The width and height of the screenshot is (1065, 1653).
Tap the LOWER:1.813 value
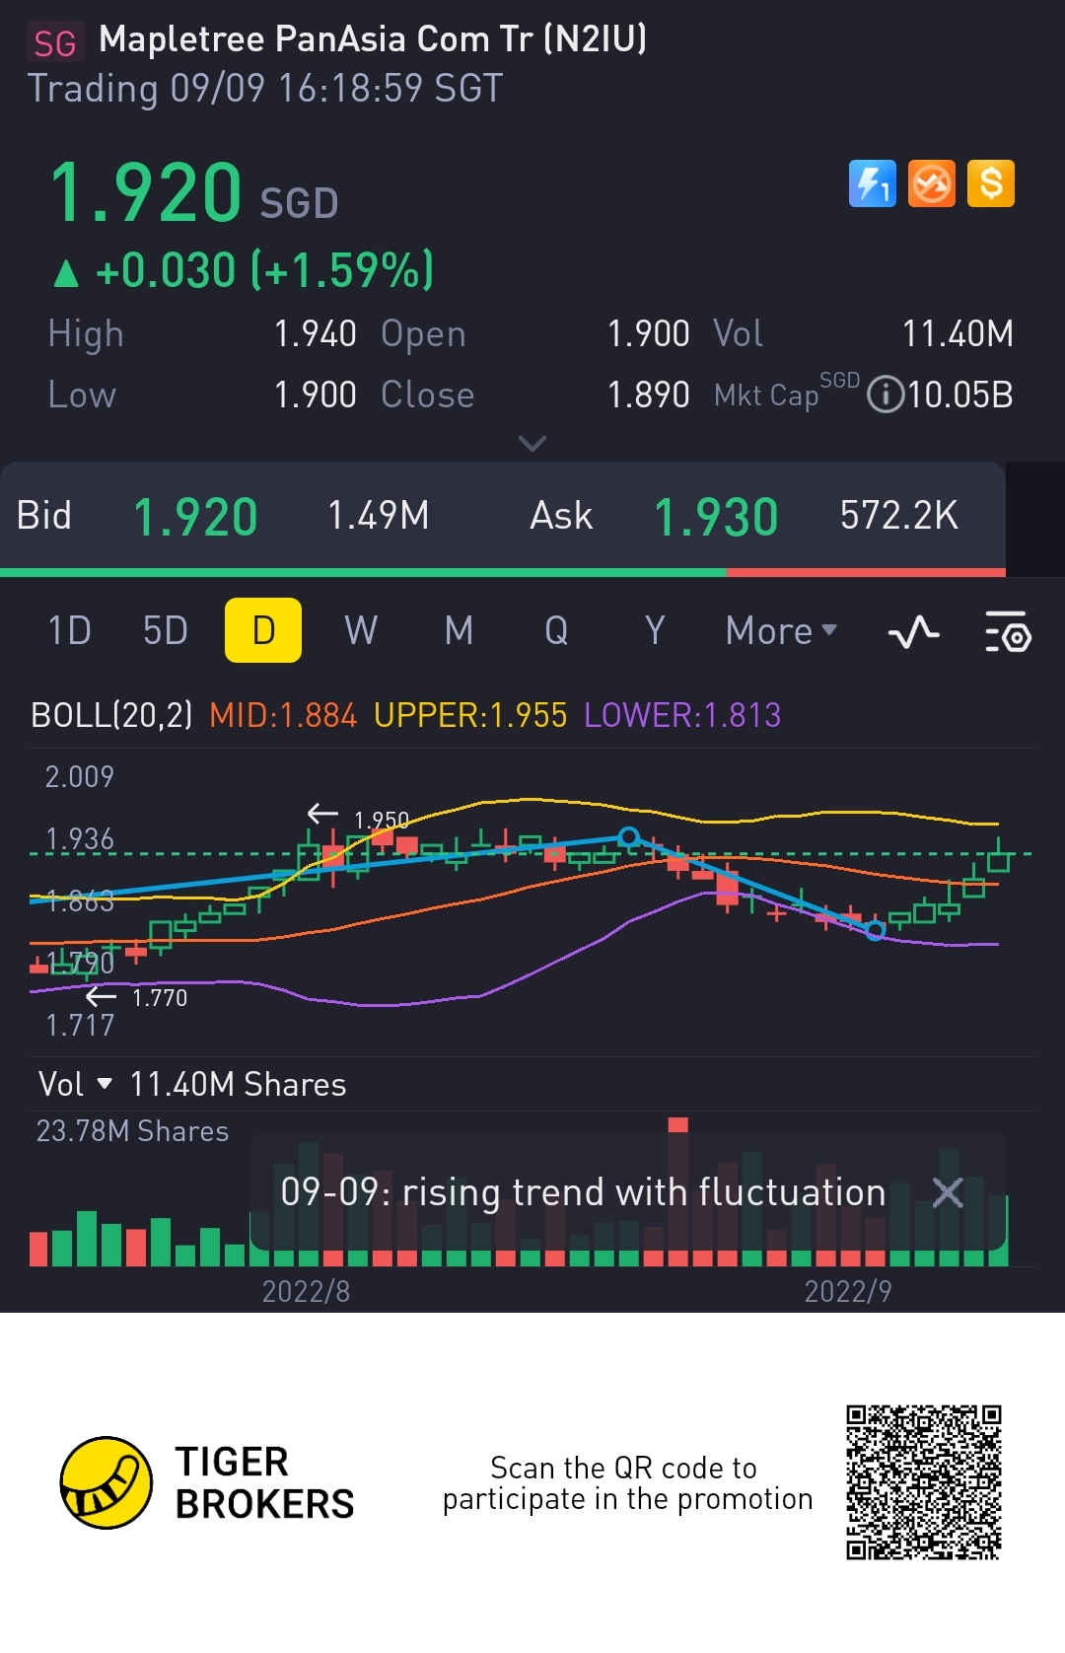[682, 715]
